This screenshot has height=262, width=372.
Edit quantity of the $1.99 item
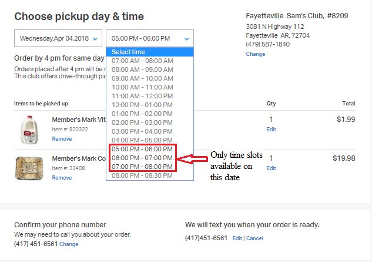tap(271, 129)
